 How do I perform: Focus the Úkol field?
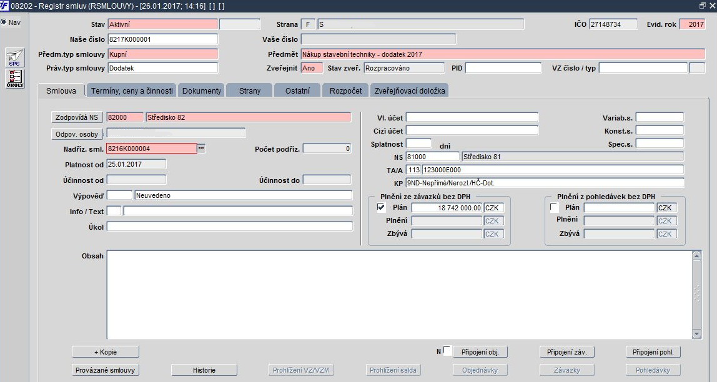[x=230, y=227]
